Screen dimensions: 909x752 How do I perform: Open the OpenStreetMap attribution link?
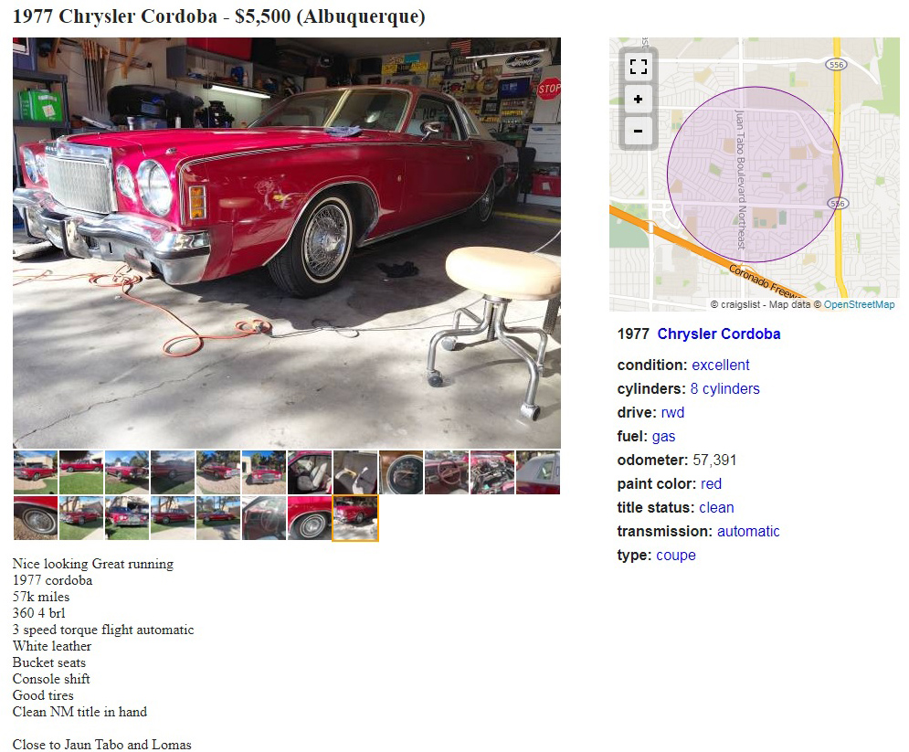[x=859, y=304]
